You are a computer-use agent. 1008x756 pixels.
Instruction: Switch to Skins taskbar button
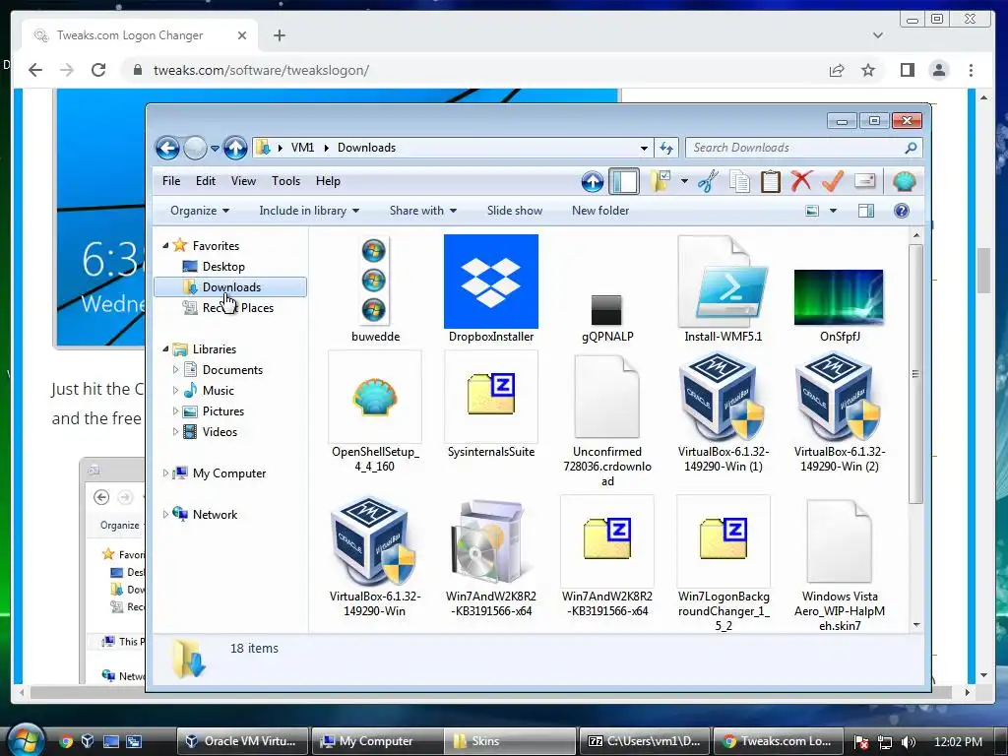click(509, 741)
